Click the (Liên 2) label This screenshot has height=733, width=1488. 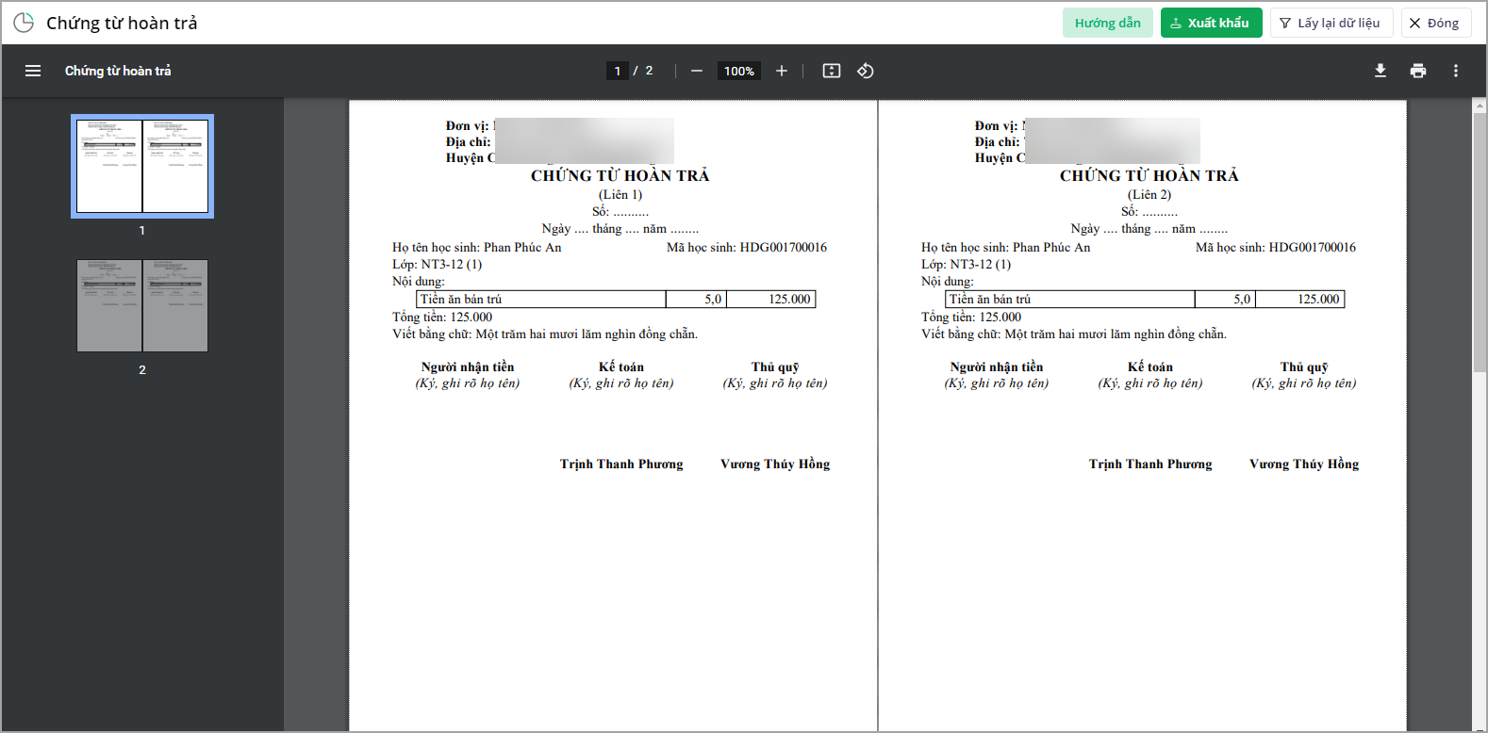[1149, 195]
